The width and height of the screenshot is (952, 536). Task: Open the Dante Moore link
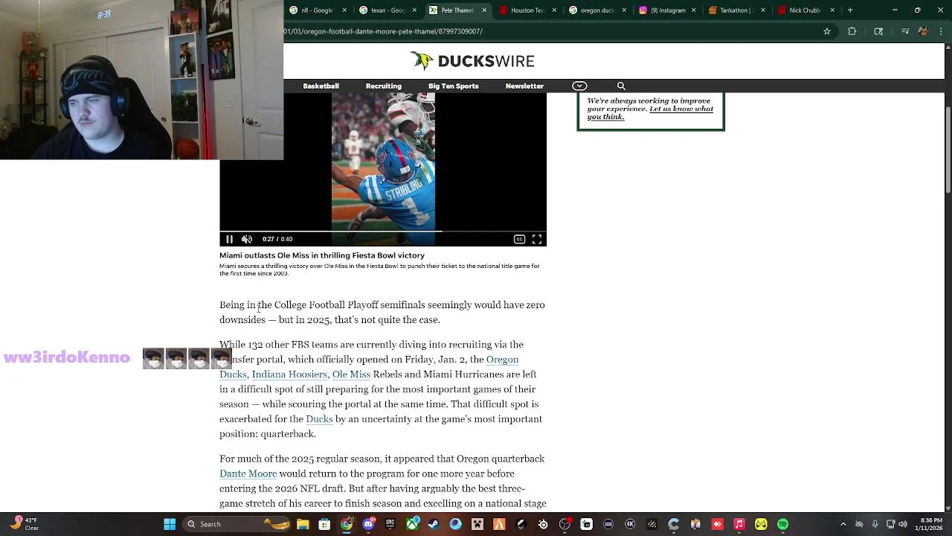[248, 473]
